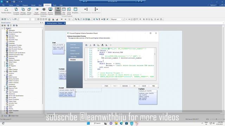
Task: Open the Windows Start button
Action: tap(88, 123)
